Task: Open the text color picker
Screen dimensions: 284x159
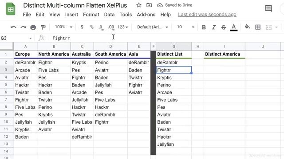Action: (x=234, y=27)
